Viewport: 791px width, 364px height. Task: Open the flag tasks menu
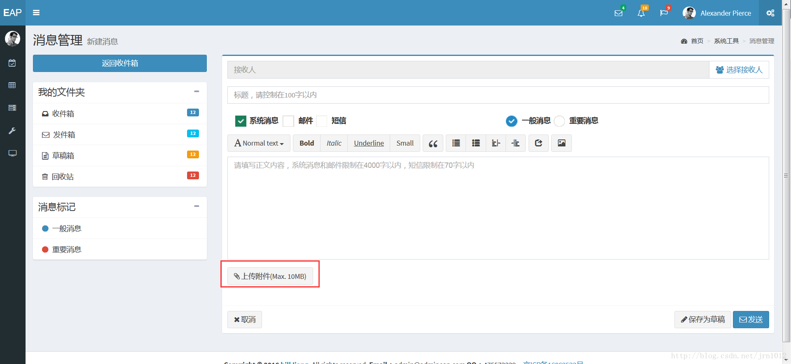[664, 13]
